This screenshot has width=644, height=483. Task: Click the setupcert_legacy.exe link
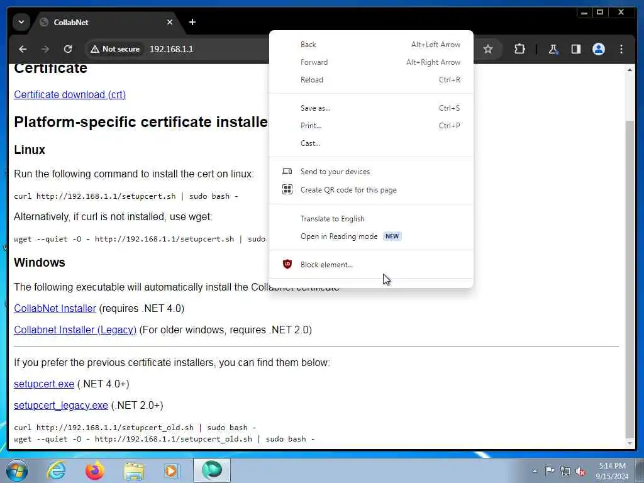pyautogui.click(x=61, y=406)
